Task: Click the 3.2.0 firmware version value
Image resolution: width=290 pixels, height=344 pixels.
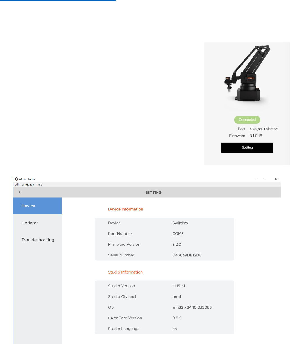Action: tap(177, 244)
